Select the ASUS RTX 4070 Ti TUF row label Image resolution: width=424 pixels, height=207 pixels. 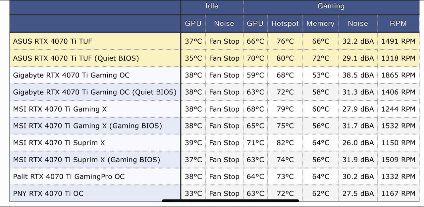point(52,41)
